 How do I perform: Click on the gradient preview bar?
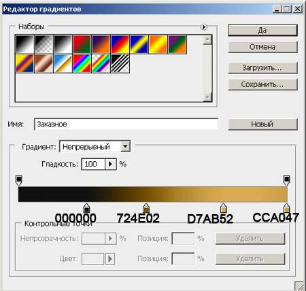coord(153,194)
